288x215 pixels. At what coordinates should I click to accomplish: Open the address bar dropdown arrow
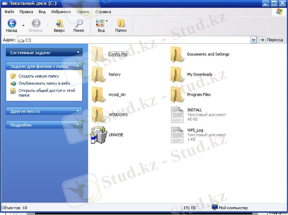click(254, 40)
